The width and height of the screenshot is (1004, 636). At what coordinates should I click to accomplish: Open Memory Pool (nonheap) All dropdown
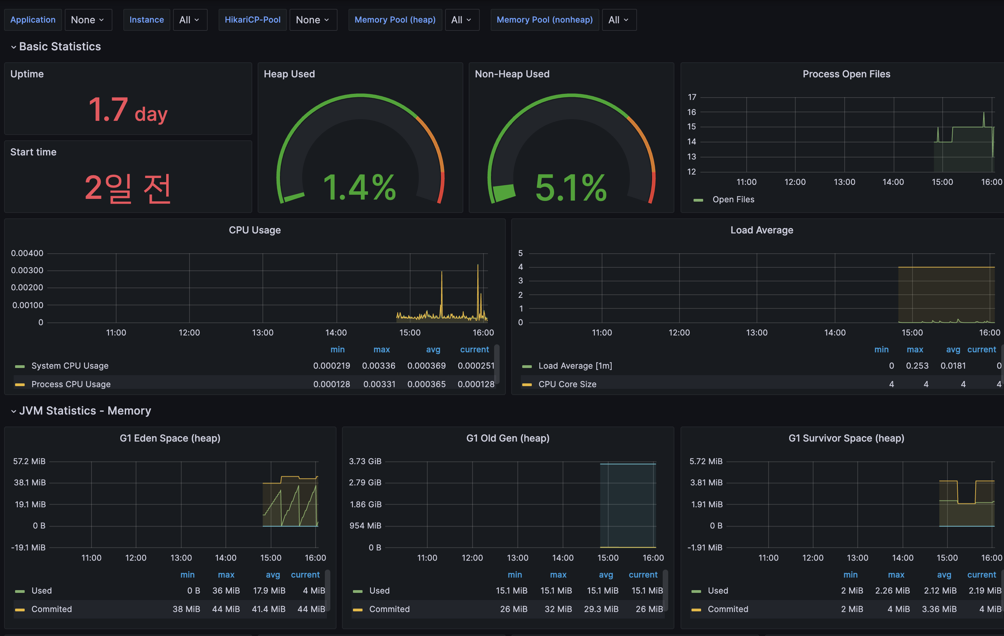[x=619, y=20]
